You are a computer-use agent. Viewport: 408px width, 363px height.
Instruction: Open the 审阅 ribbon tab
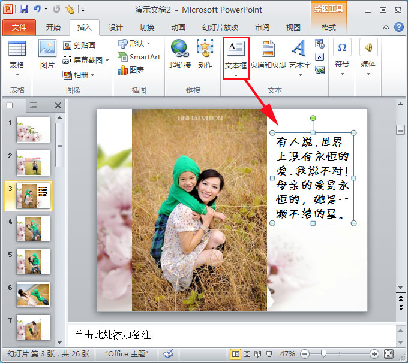coord(262,28)
